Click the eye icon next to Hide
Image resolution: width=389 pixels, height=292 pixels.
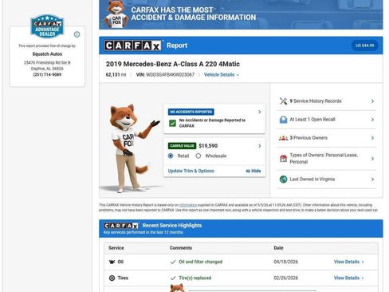[x=248, y=171]
